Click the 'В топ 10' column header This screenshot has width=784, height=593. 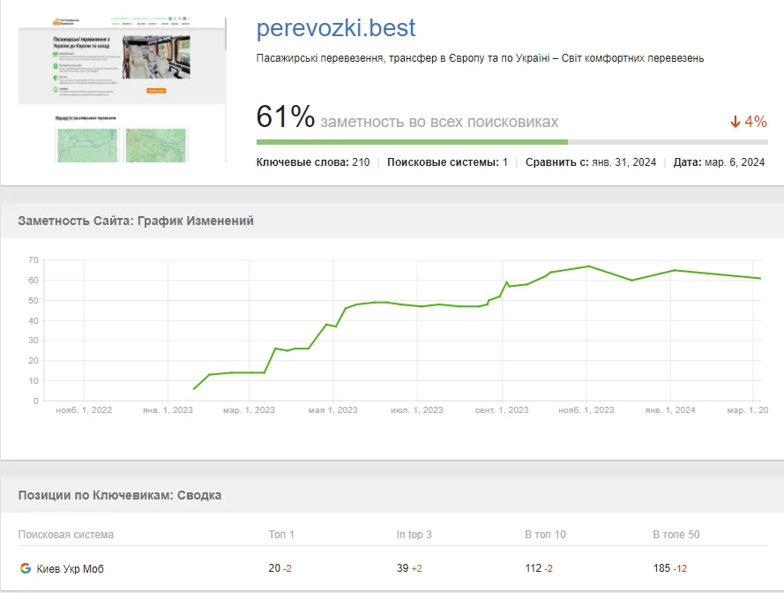tap(546, 535)
